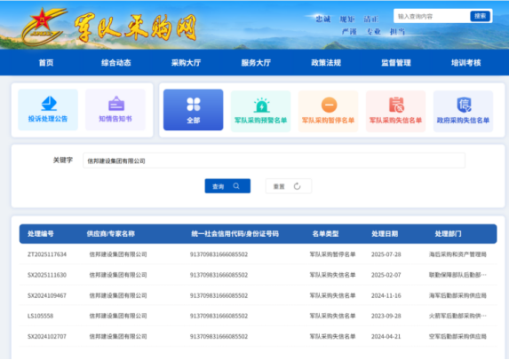The height and width of the screenshot is (360, 509).
Task: Focus the 输入查询内容 search box
Action: (x=432, y=16)
